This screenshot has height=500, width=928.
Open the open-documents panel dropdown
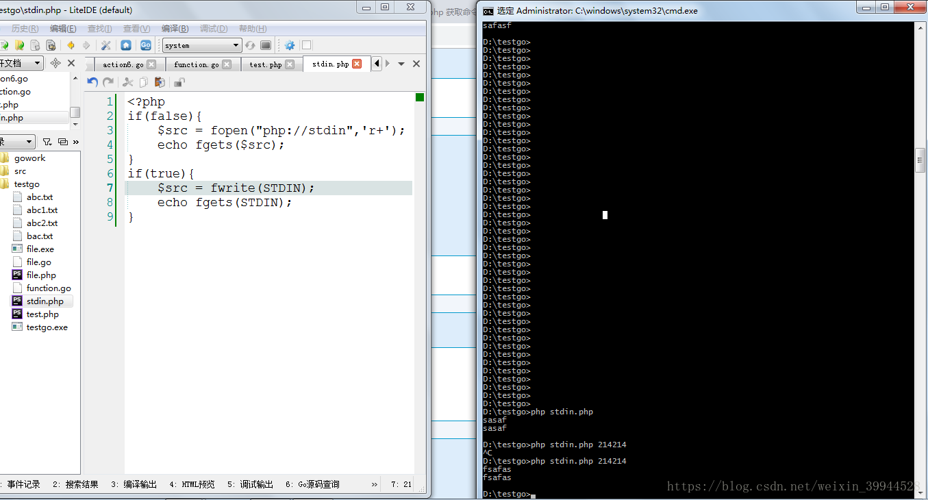click(x=22, y=63)
